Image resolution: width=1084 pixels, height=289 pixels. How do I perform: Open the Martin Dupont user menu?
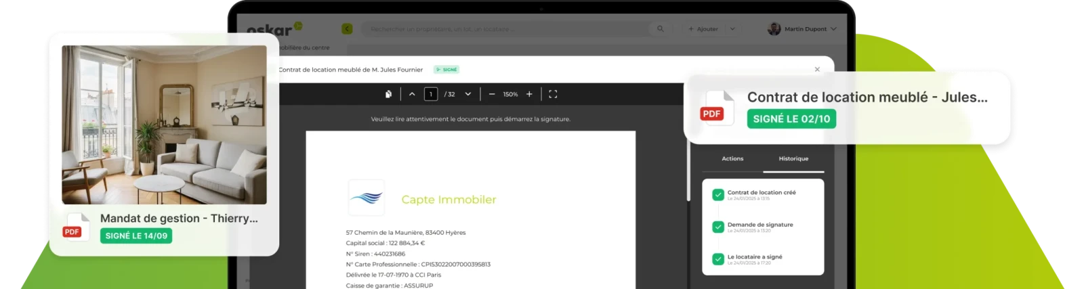coord(802,29)
